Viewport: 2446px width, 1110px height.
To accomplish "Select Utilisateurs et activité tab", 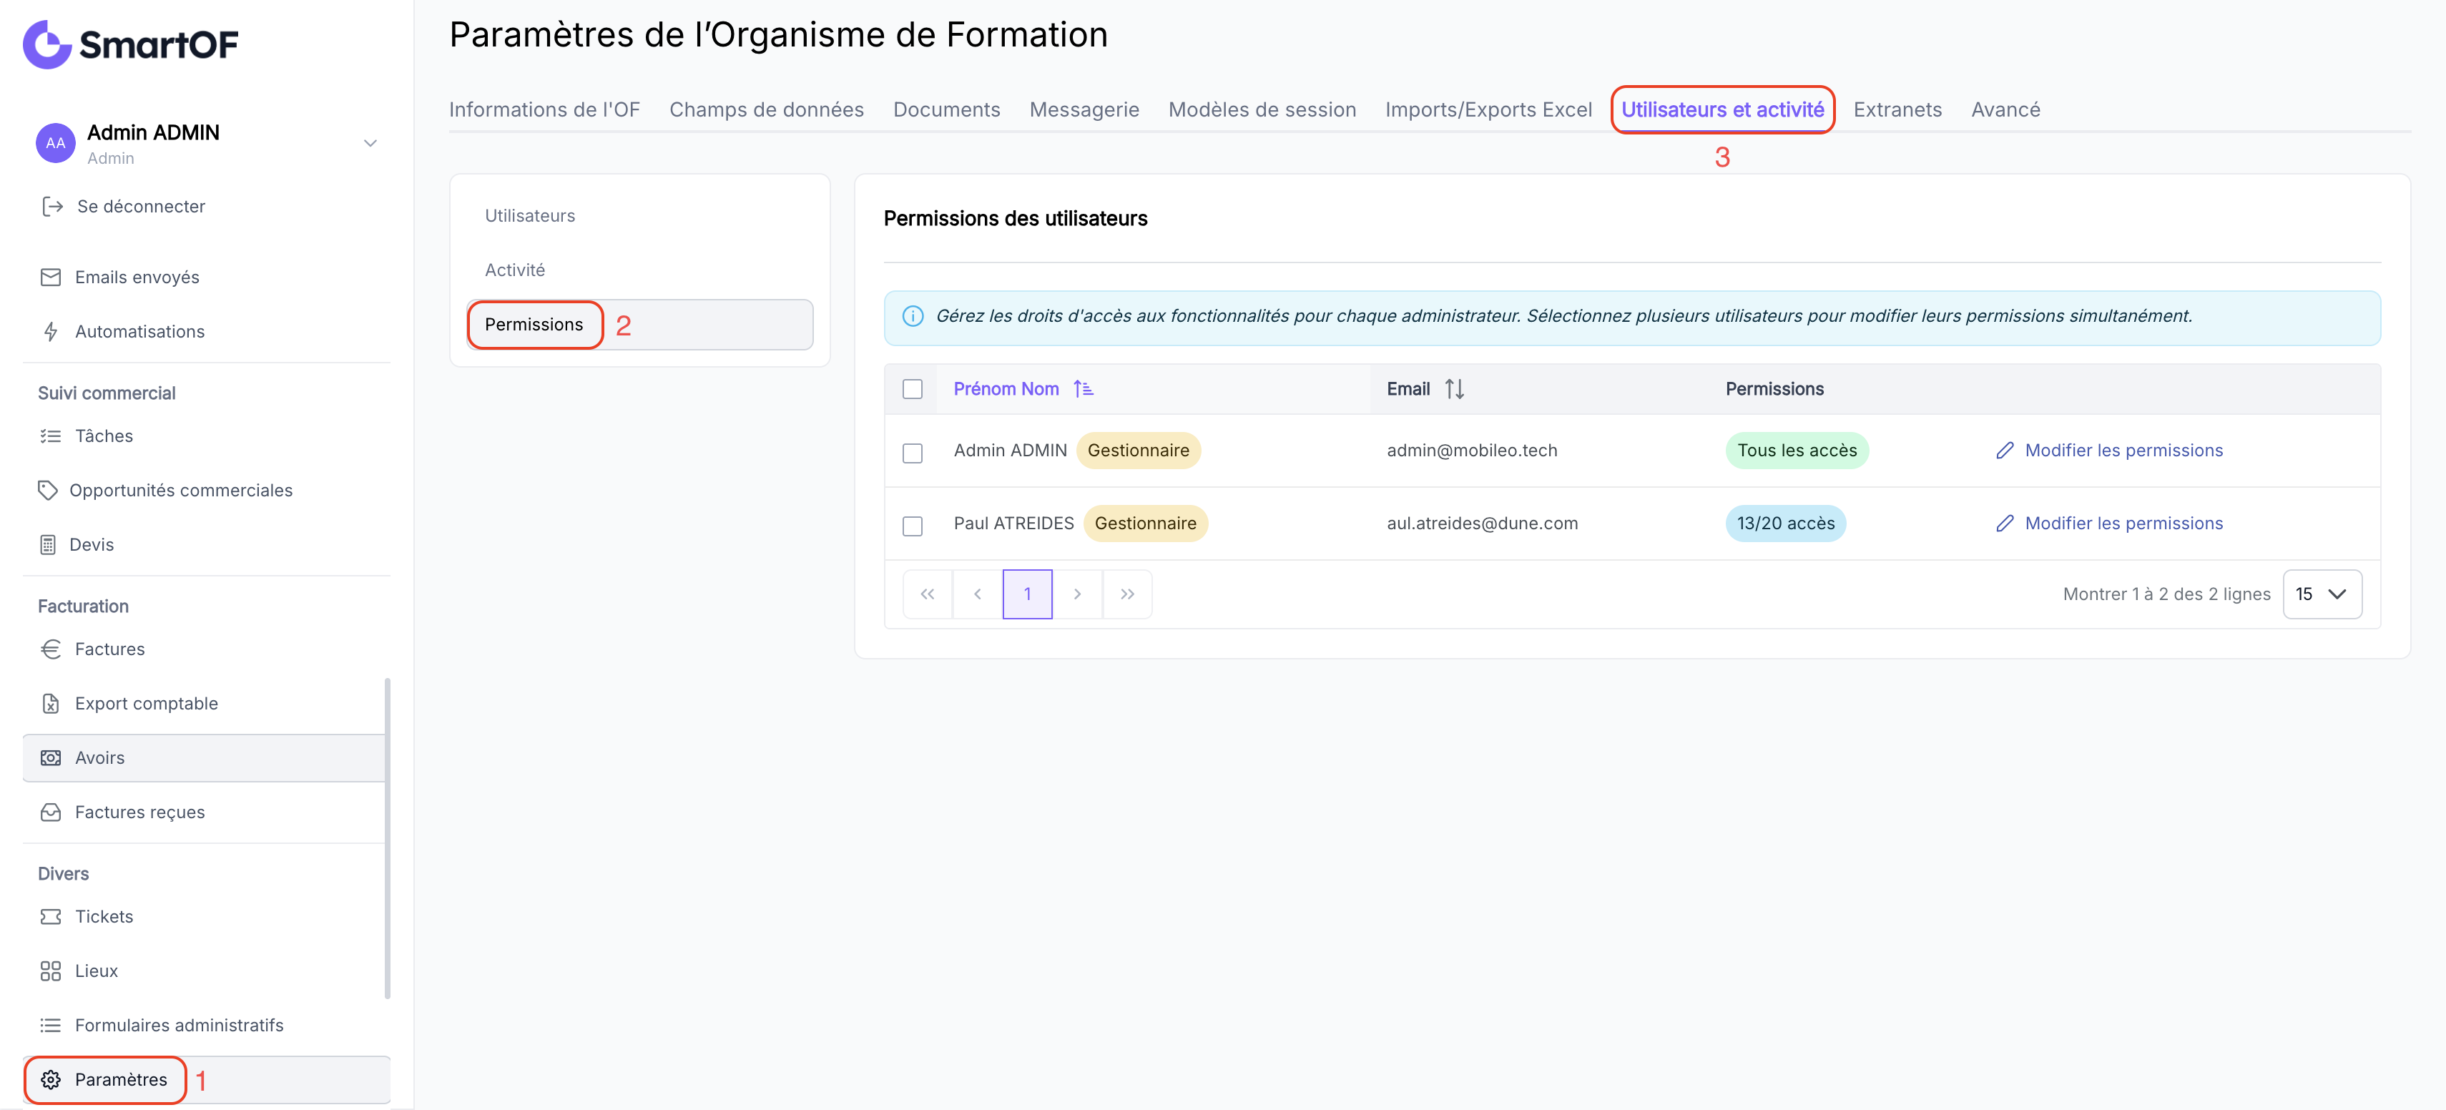I will tap(1722, 109).
